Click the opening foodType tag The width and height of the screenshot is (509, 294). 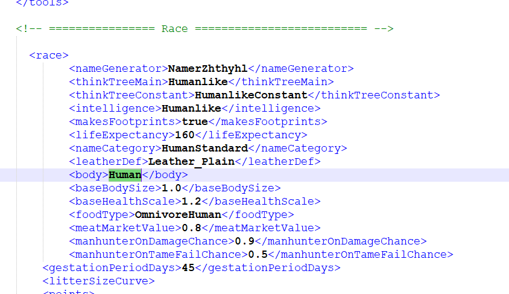pyautogui.click(x=102, y=215)
